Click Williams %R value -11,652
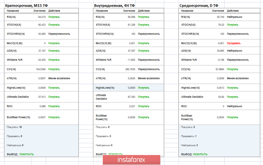This screenshot has width=263, height=165. coord(131,60)
